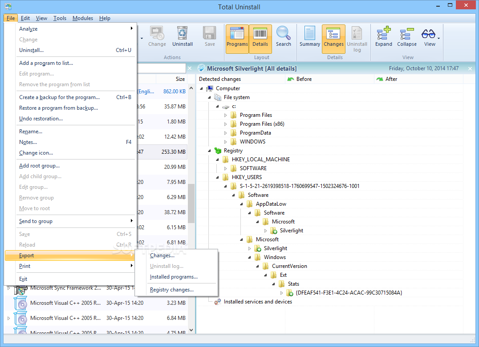Screen dimensions: 479x347
Task: Close the Microsoft Silverlight details panel
Action: tap(470, 68)
